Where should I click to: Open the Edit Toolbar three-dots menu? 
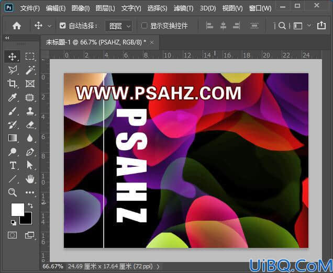[x=30, y=192]
